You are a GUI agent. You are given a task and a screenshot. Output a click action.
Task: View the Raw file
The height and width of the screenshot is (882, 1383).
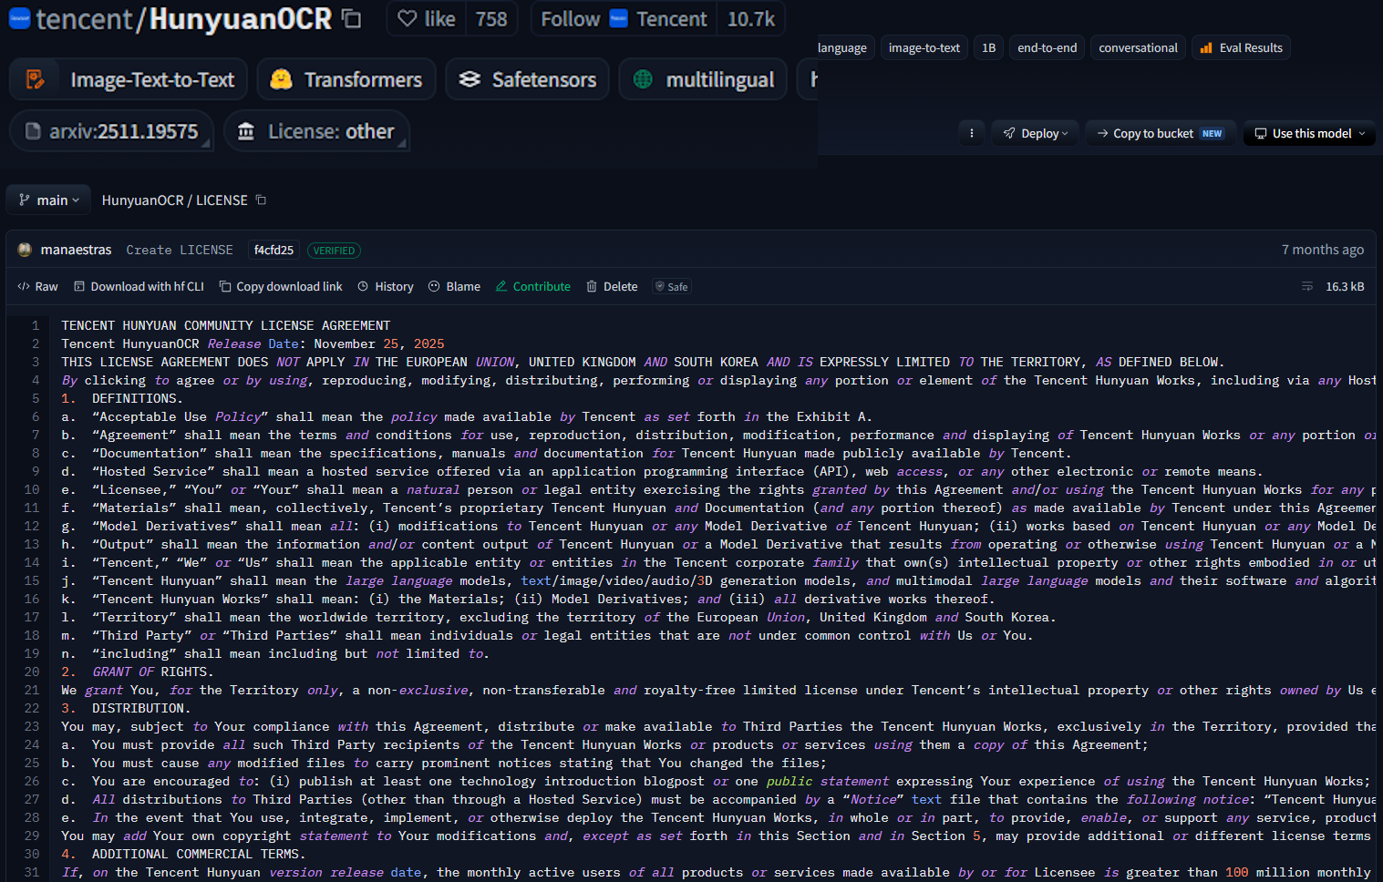tap(37, 286)
